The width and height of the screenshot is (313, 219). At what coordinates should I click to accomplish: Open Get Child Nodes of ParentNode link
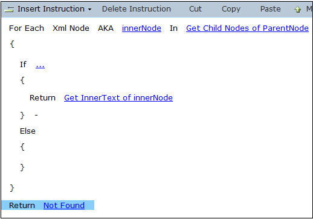(247, 28)
